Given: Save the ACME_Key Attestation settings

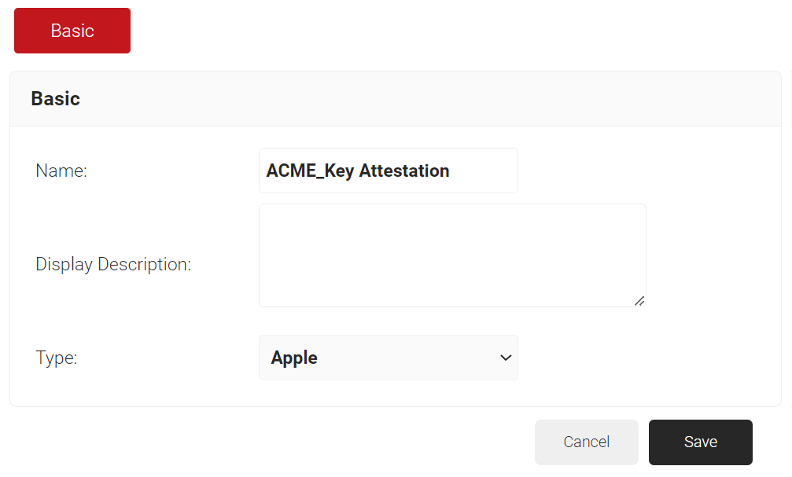Looking at the screenshot, I should tap(701, 442).
